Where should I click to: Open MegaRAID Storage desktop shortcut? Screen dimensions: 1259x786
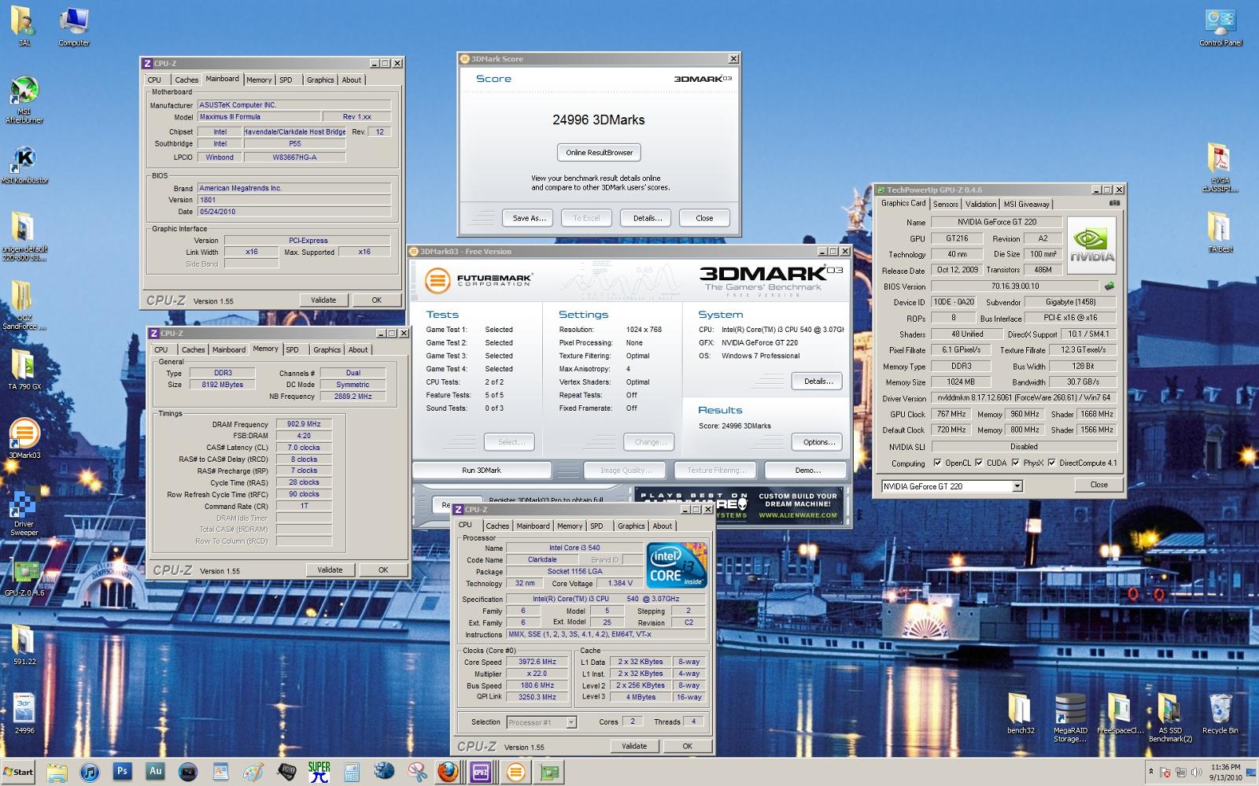(x=1070, y=718)
